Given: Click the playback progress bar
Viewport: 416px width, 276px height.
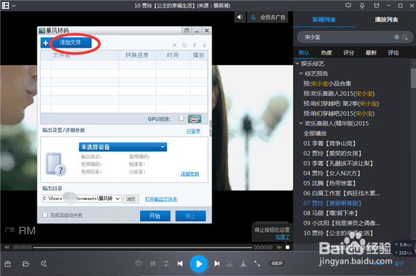Looking at the screenshot, I should point(143,248).
